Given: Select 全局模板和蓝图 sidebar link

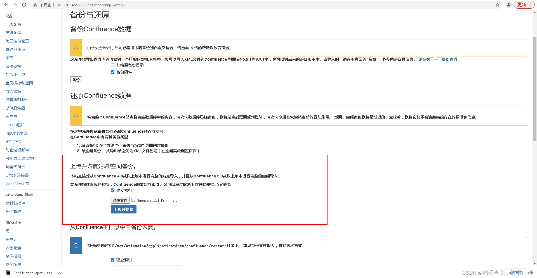Looking at the screenshot, I should [x=19, y=83].
